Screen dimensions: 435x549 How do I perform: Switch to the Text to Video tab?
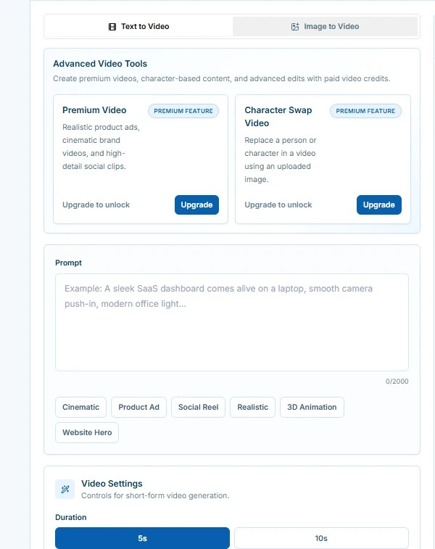pyautogui.click(x=138, y=26)
